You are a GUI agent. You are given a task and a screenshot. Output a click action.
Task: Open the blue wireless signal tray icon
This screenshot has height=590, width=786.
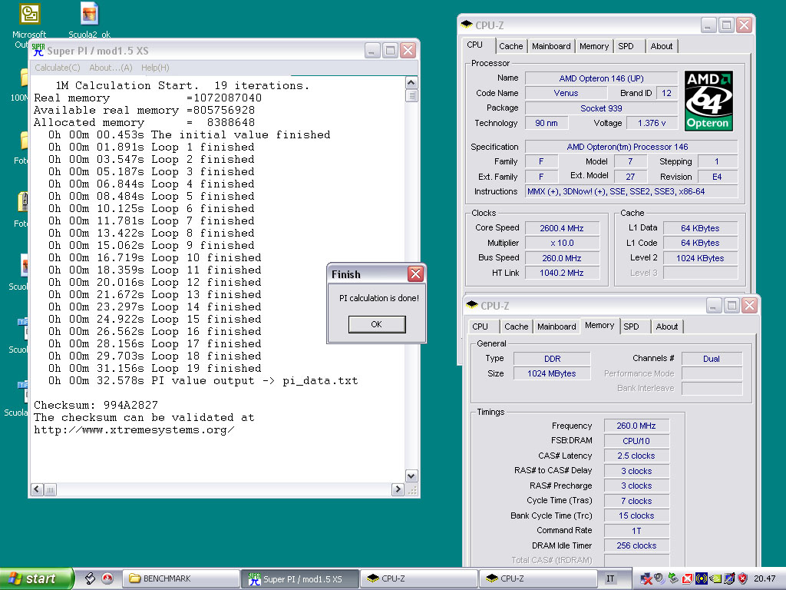(702, 578)
